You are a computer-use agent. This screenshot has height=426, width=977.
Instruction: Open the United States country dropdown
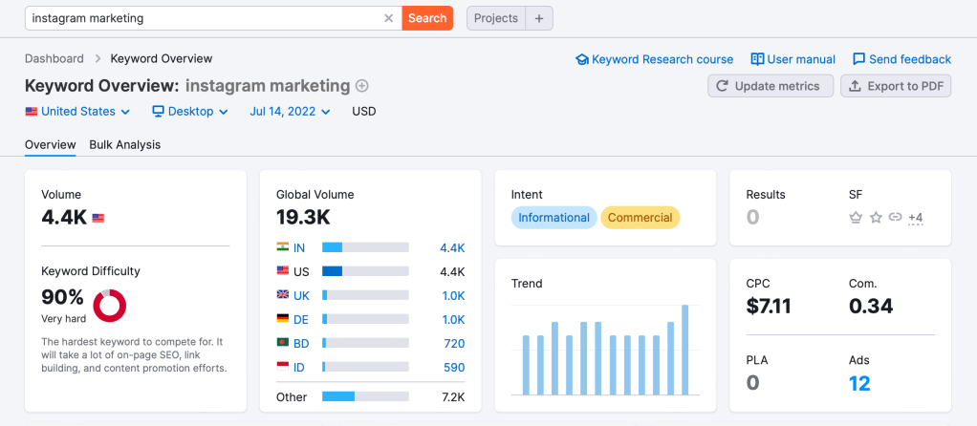point(77,112)
